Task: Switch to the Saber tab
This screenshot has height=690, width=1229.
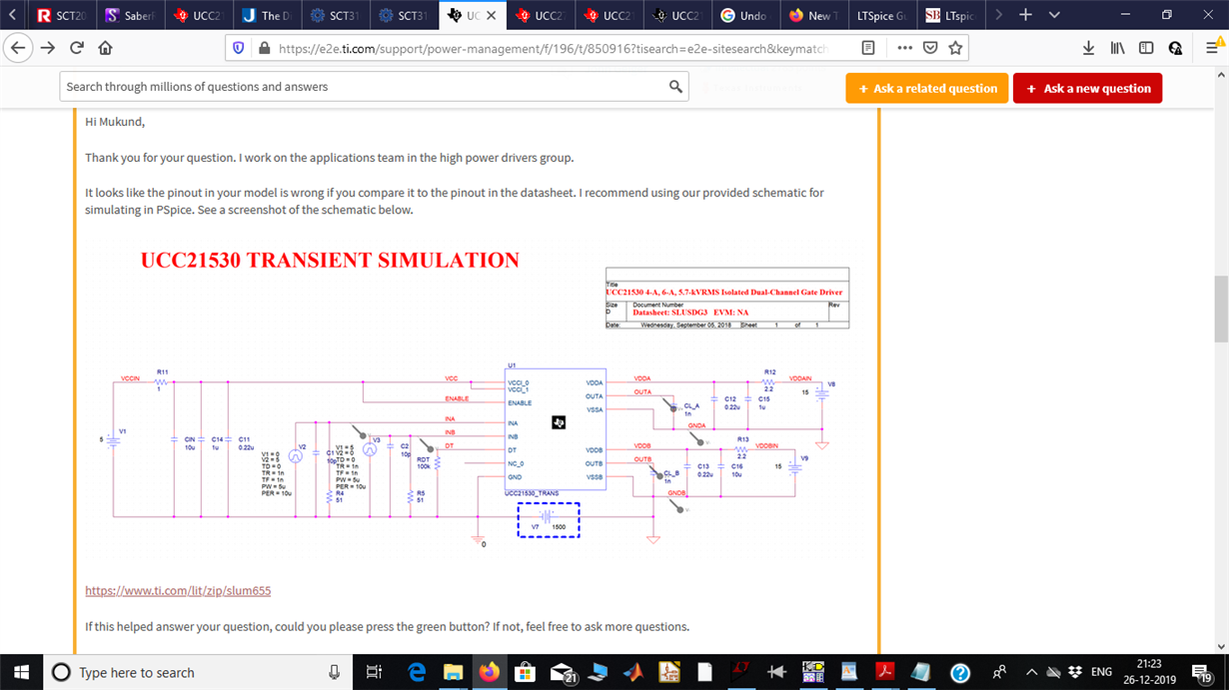Action: [130, 16]
